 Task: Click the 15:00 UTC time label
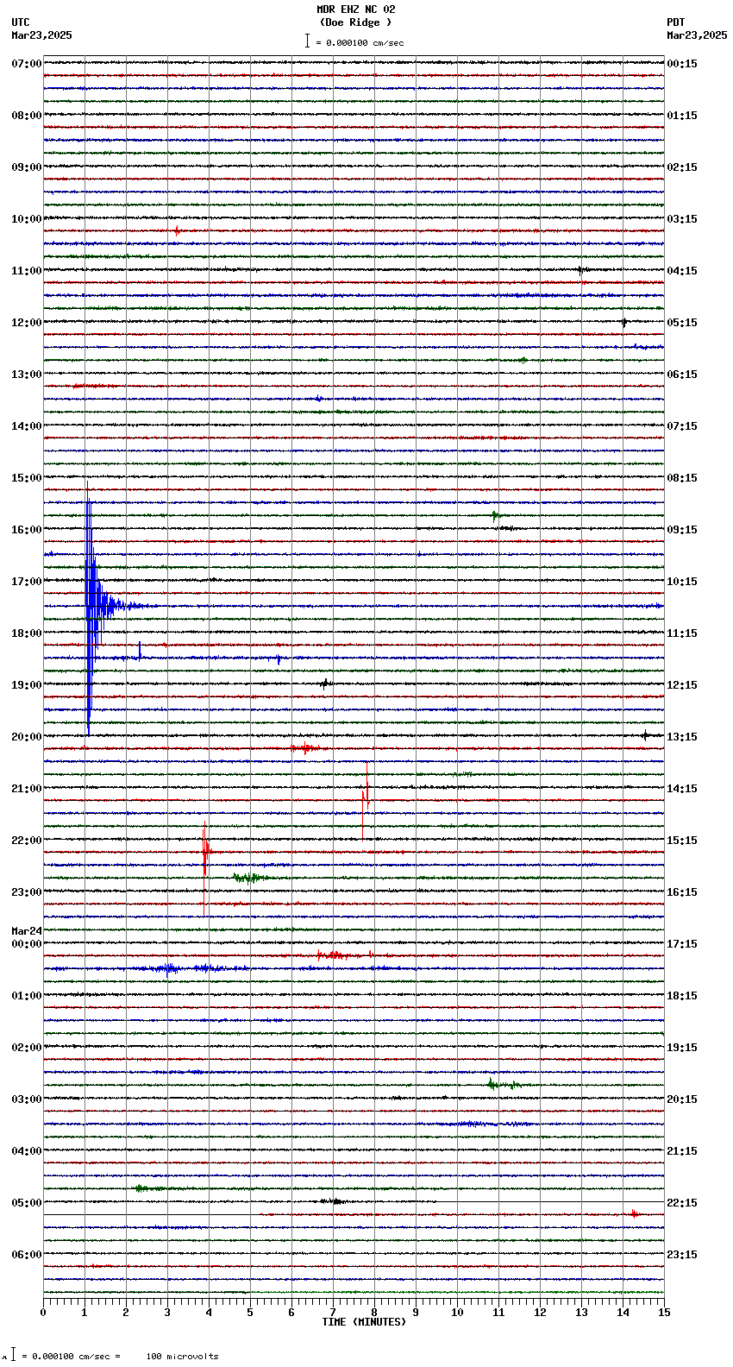(27, 478)
